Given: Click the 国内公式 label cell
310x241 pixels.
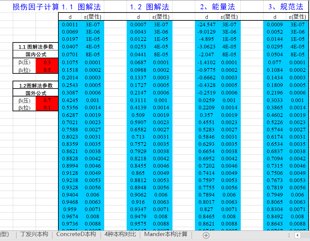Looking at the screenshot, I should tap(35, 55).
